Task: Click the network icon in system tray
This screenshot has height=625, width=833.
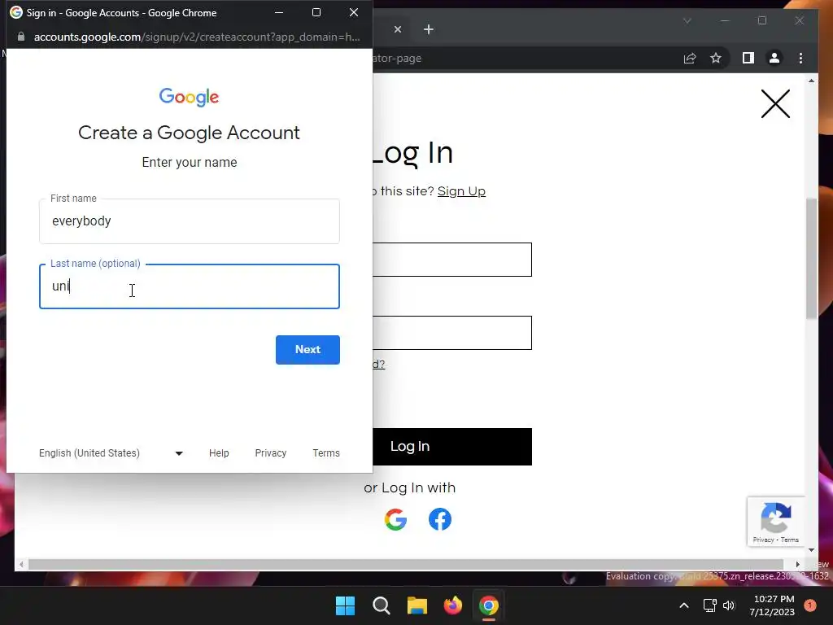Action: tap(709, 605)
